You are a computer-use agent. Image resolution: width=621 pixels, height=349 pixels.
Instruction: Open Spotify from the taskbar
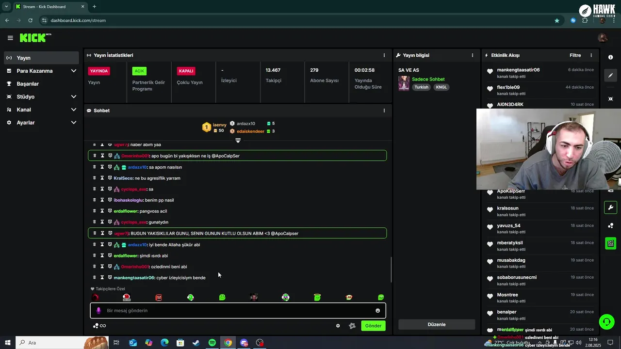[212, 343]
